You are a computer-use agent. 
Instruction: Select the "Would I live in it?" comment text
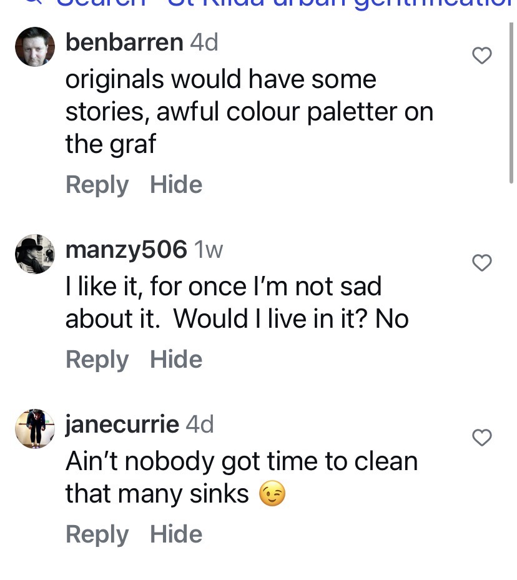click(237, 319)
